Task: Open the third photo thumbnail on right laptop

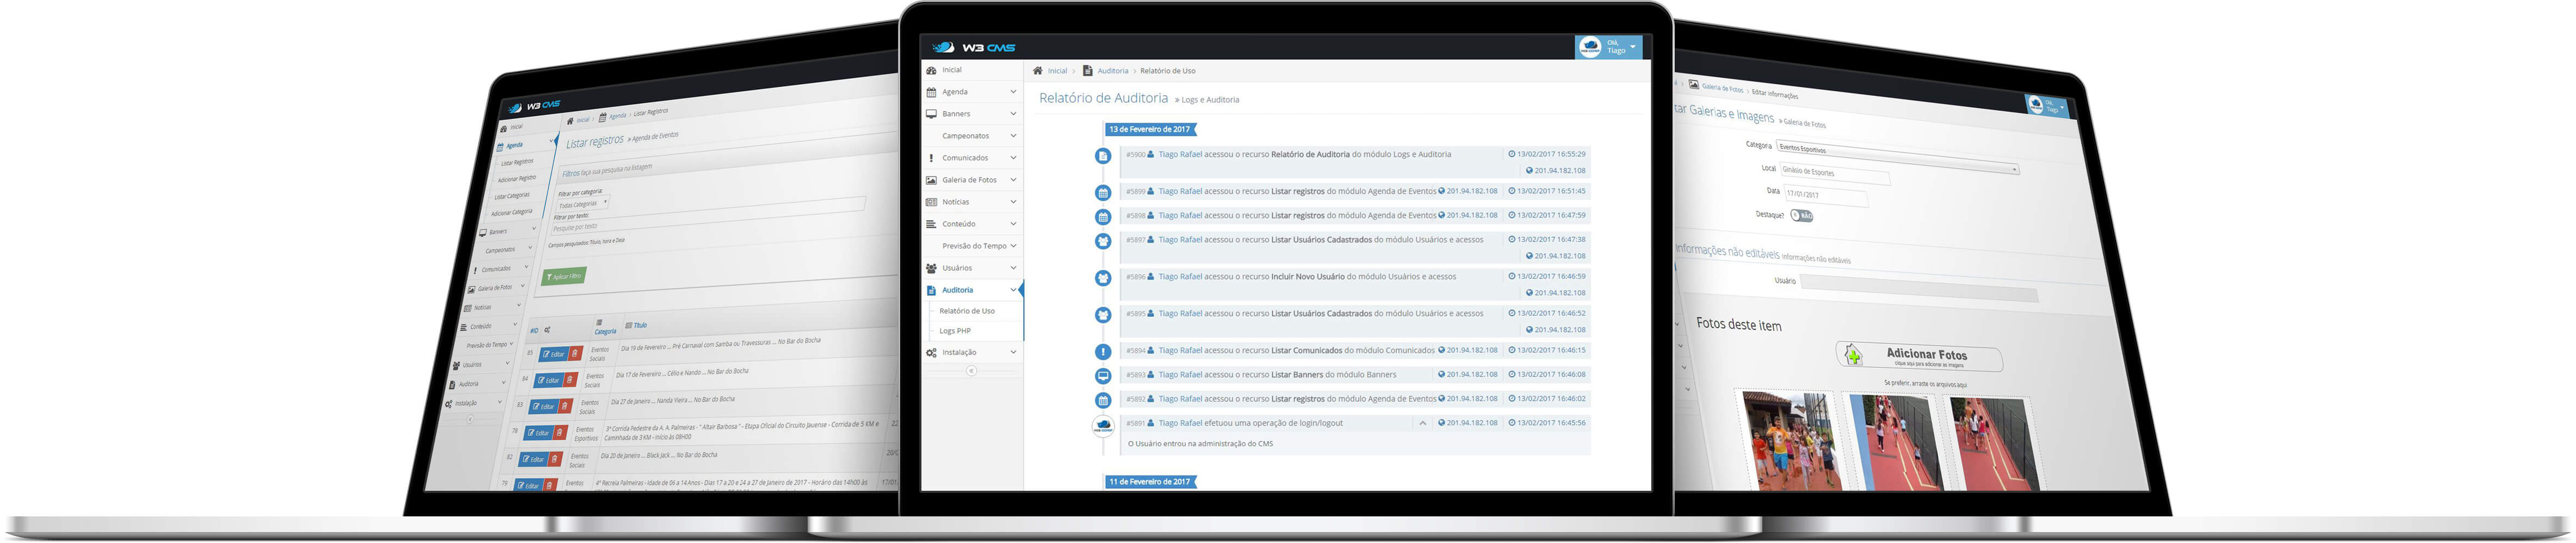Action: click(1995, 444)
